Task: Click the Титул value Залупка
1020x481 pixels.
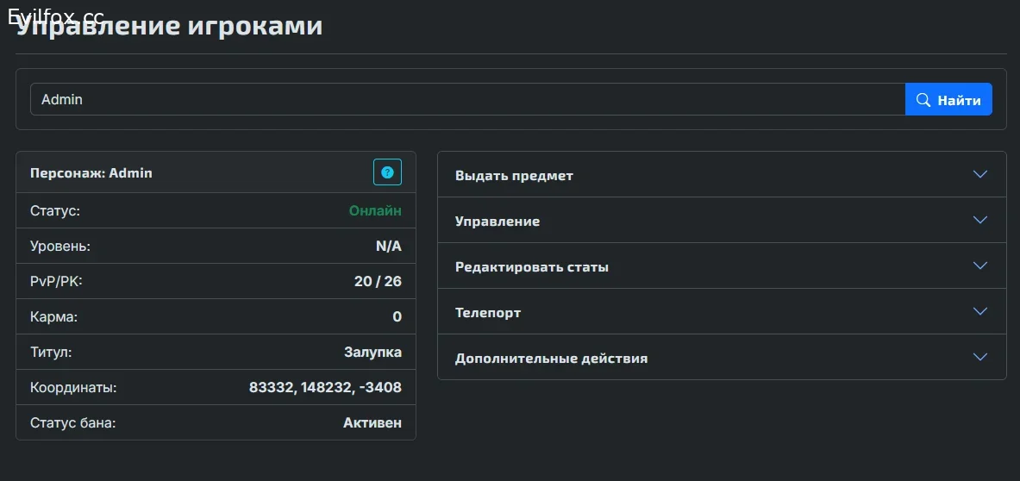Action: click(372, 353)
